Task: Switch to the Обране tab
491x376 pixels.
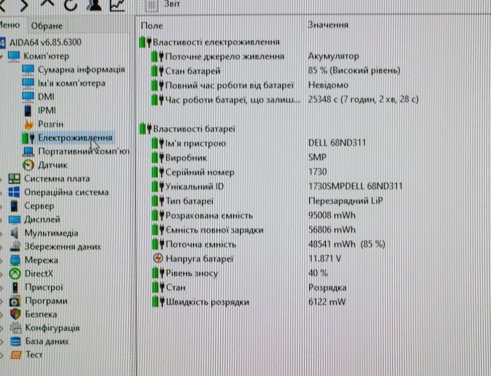Action: click(46, 26)
